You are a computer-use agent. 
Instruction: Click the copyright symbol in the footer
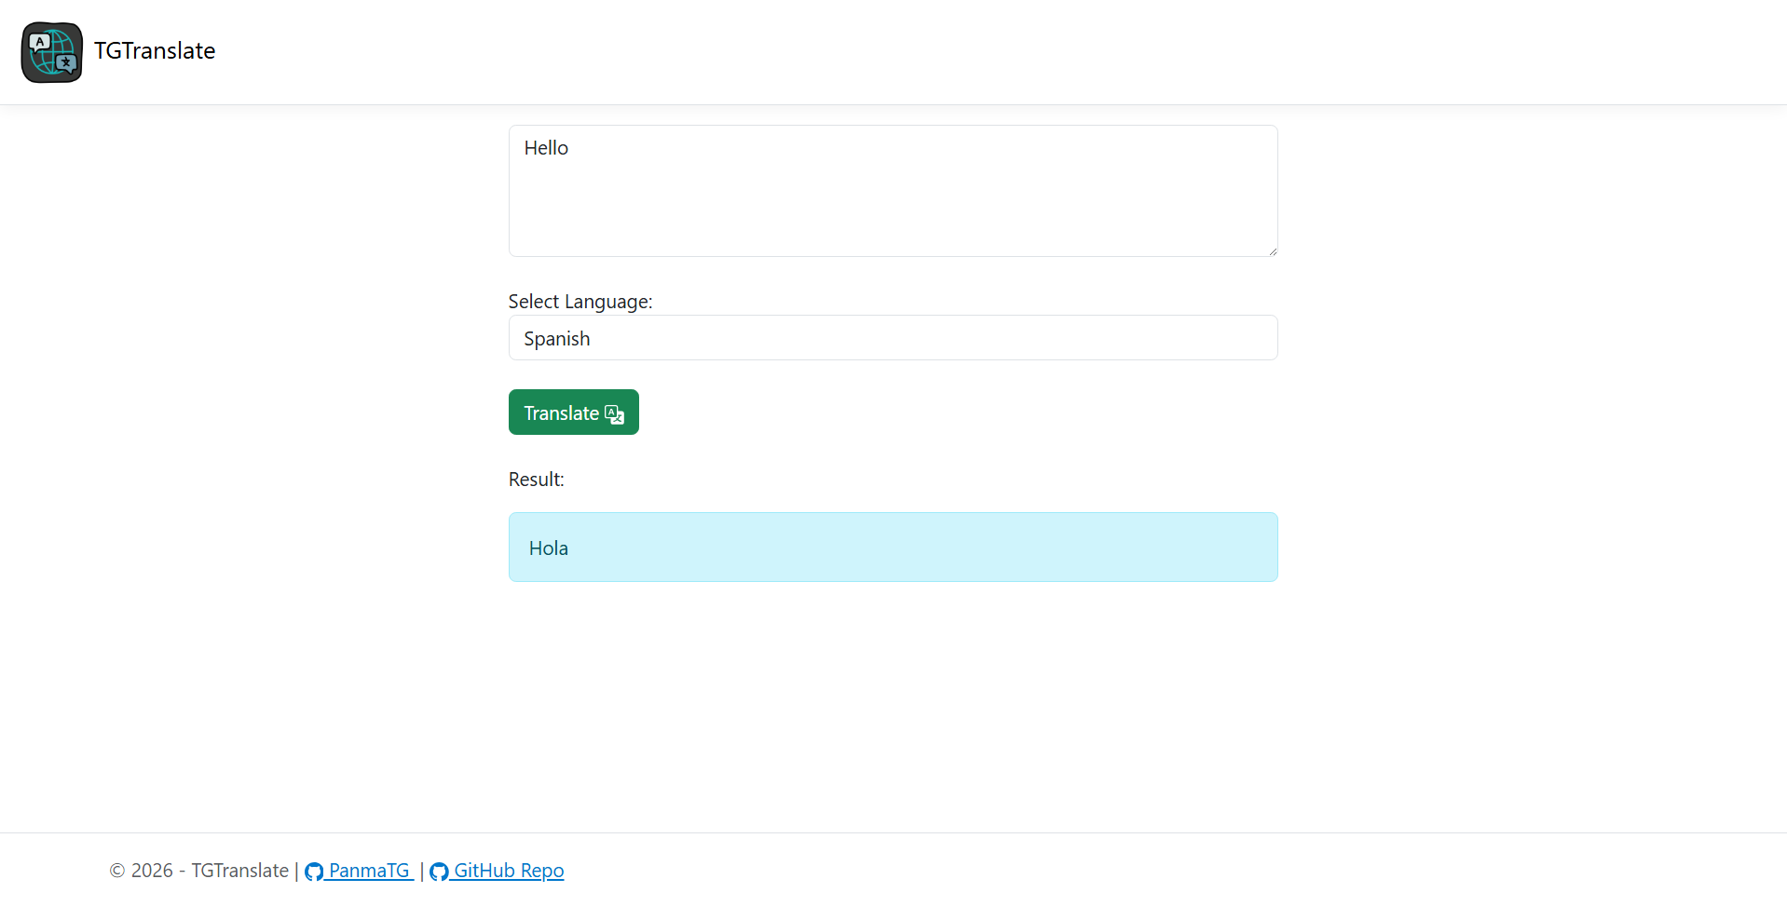pos(117,871)
